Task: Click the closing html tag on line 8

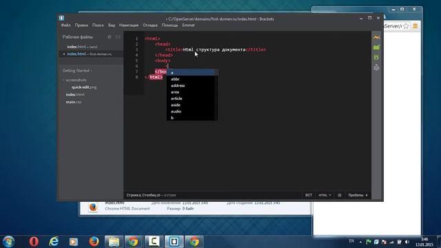Action: click(154, 77)
